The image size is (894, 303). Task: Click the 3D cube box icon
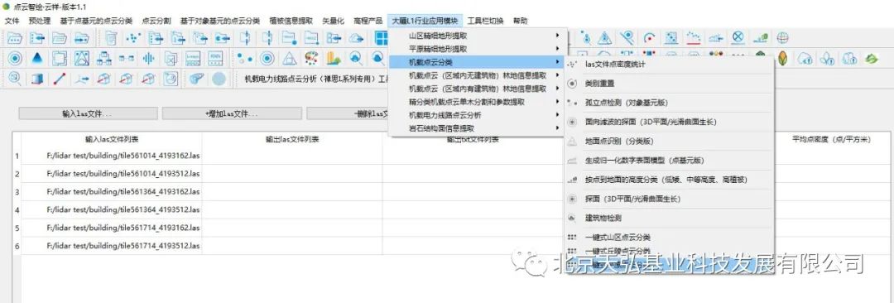37,79
